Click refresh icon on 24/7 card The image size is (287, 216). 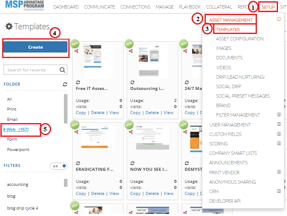(187, 82)
